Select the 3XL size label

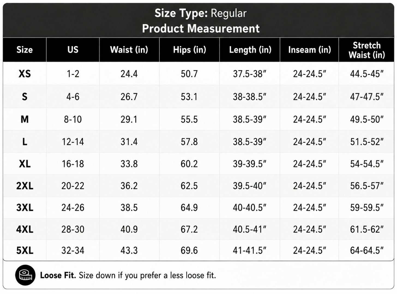25,208
